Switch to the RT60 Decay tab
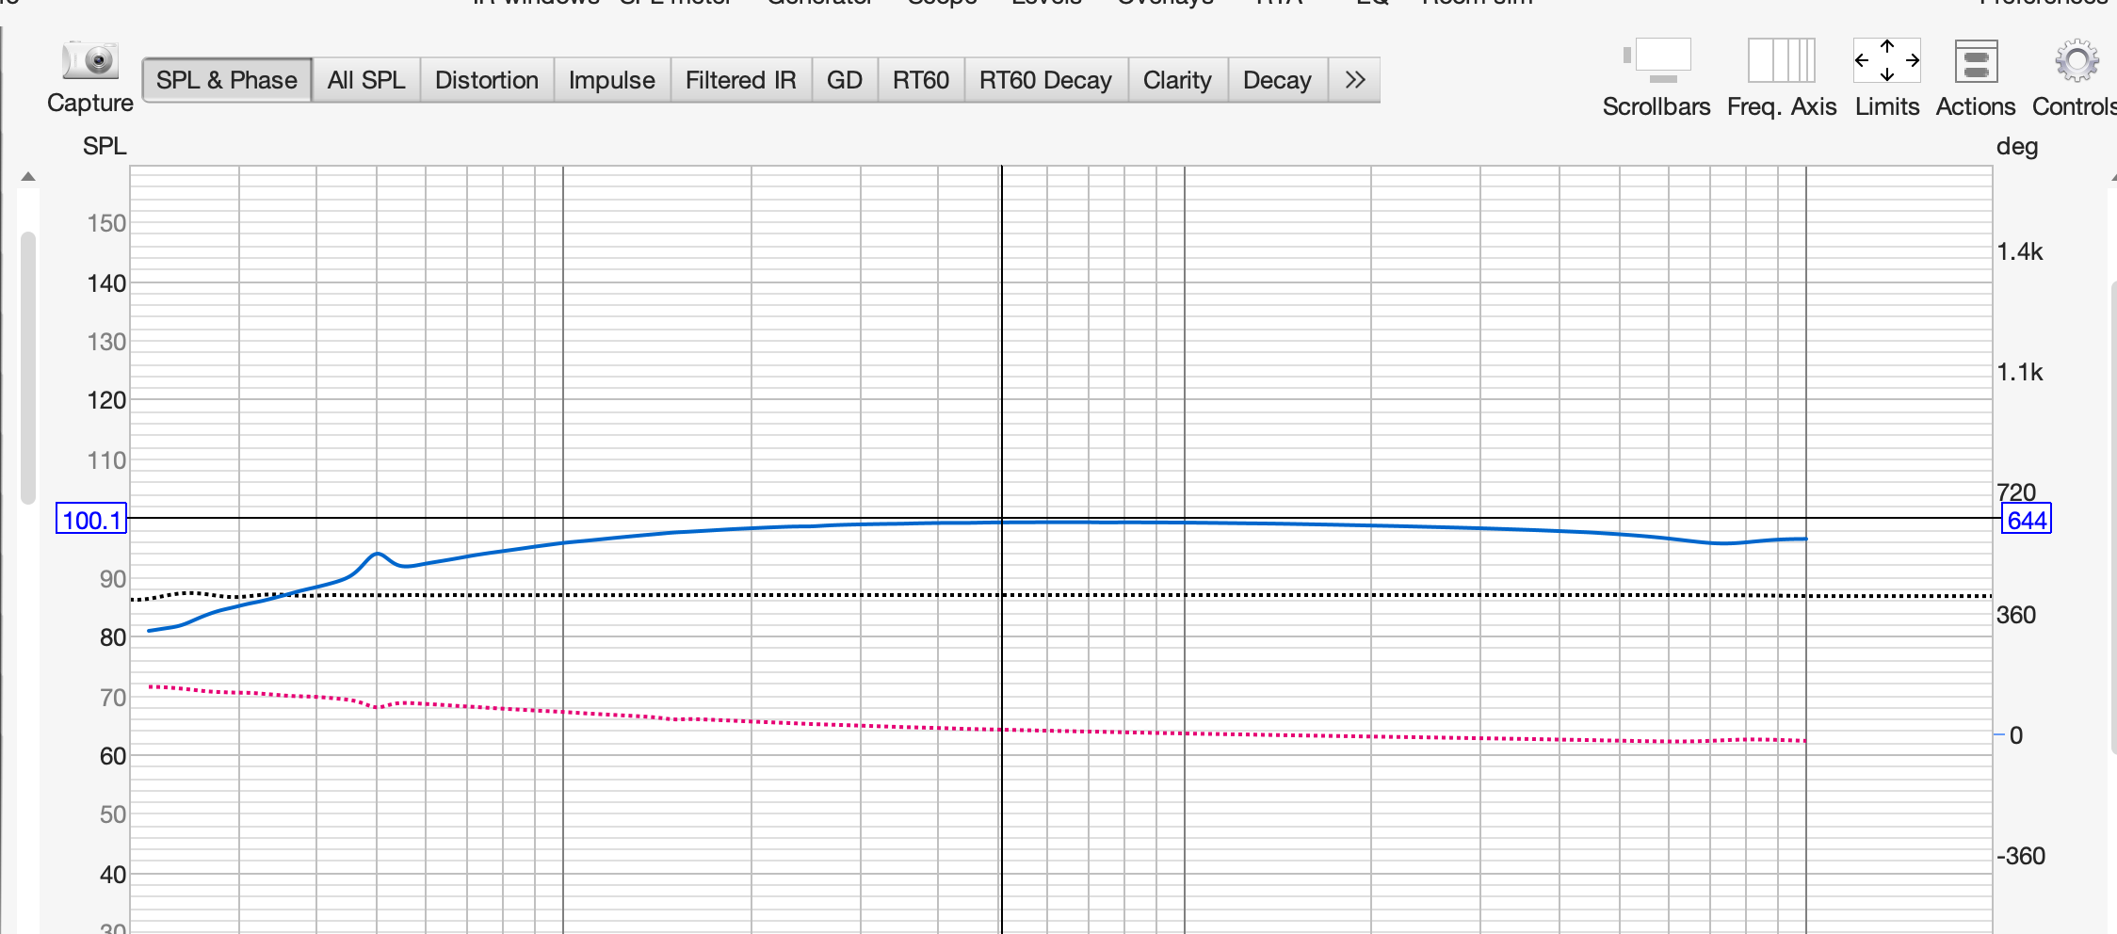 (1045, 80)
